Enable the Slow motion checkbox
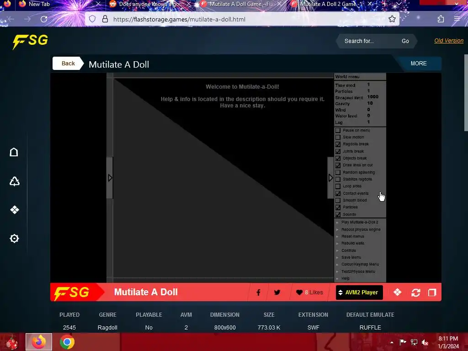 coord(338,137)
